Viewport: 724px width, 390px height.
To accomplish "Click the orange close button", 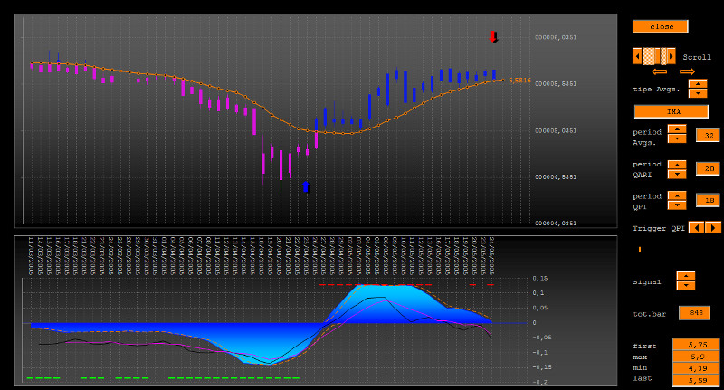I will tap(662, 26).
